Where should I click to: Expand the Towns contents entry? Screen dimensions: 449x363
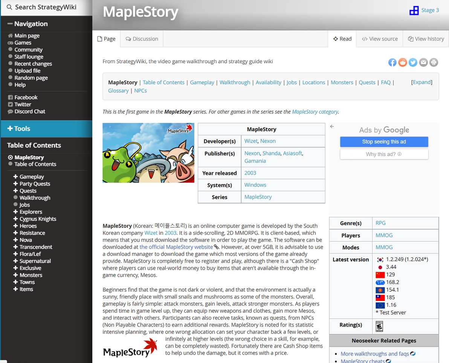tap(15, 282)
